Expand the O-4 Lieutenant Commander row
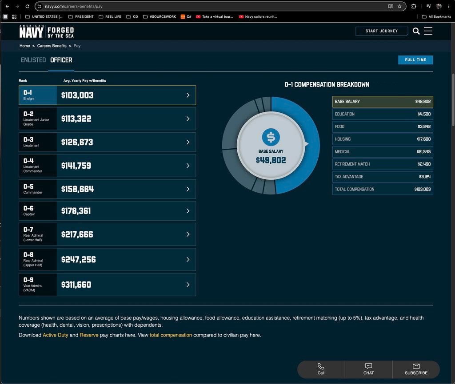 tap(108, 166)
